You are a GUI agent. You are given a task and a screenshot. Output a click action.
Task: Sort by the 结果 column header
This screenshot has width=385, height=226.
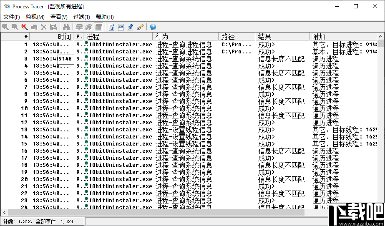coord(282,37)
